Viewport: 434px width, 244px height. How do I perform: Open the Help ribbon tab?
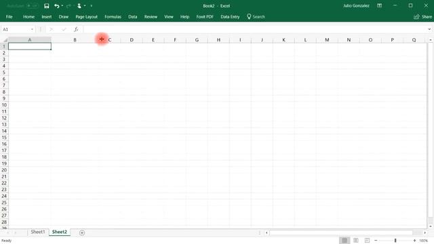(x=184, y=16)
